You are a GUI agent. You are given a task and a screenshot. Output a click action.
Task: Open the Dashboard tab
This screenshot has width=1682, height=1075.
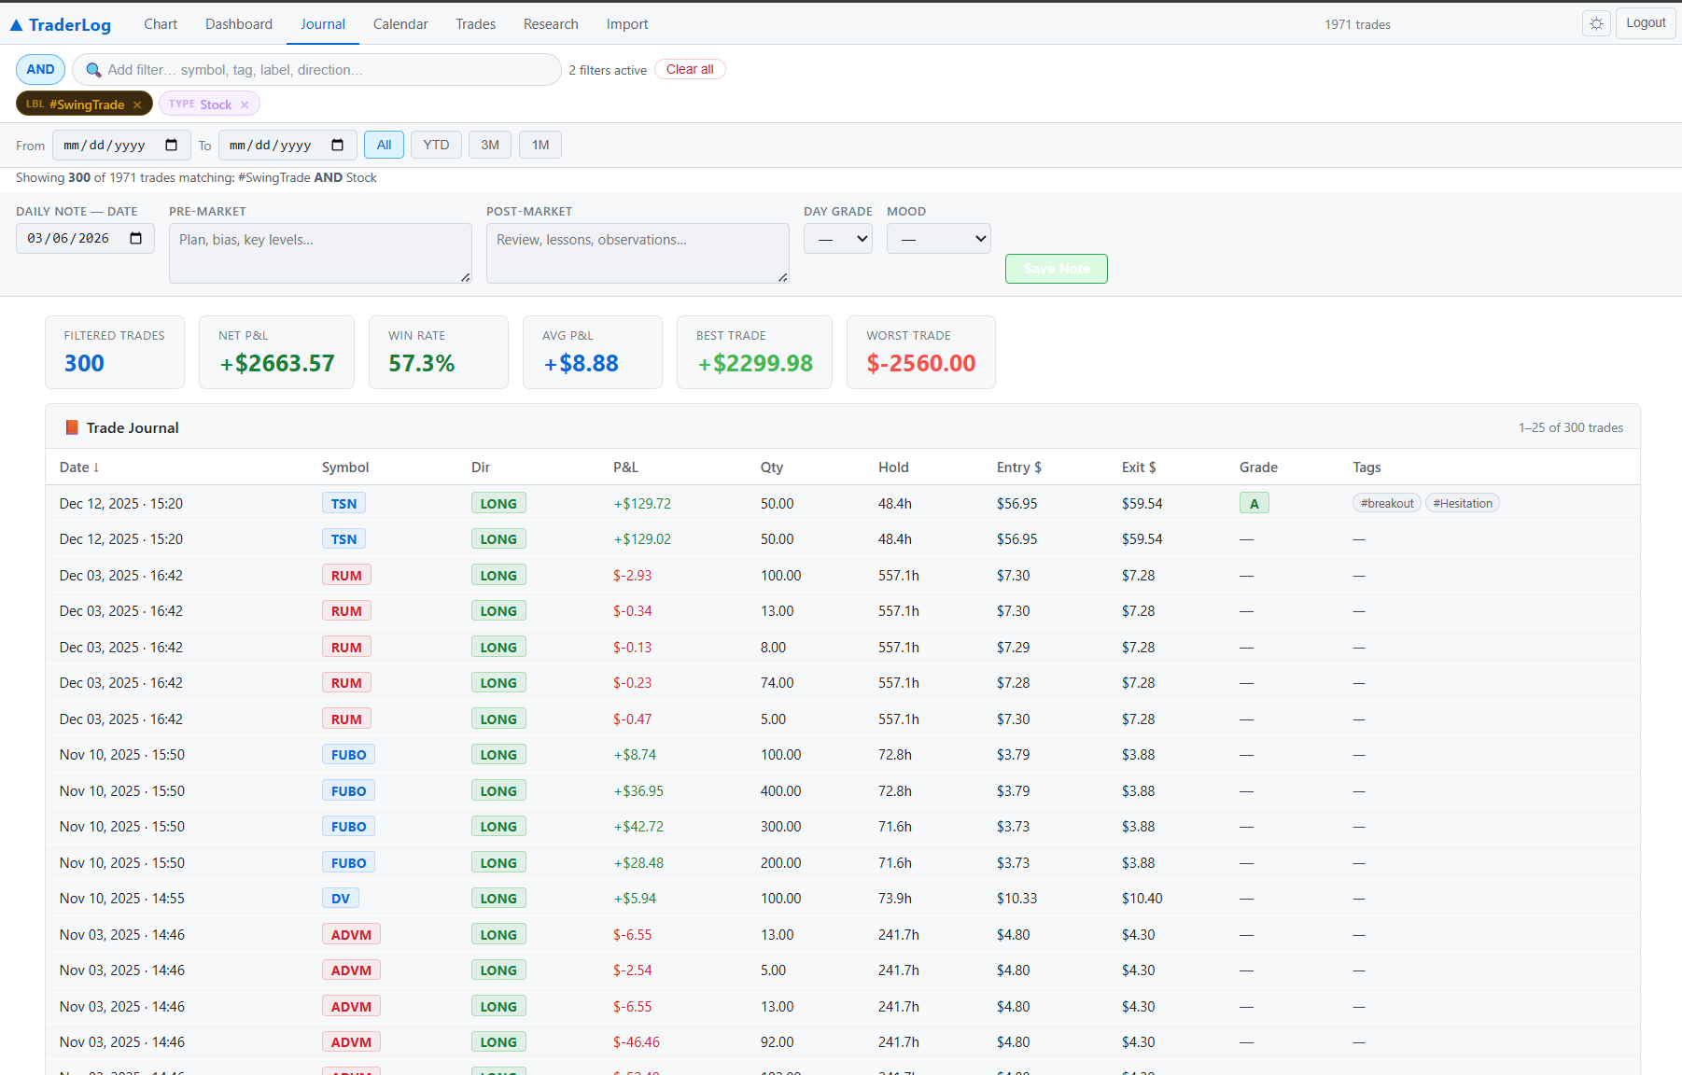tap(239, 24)
